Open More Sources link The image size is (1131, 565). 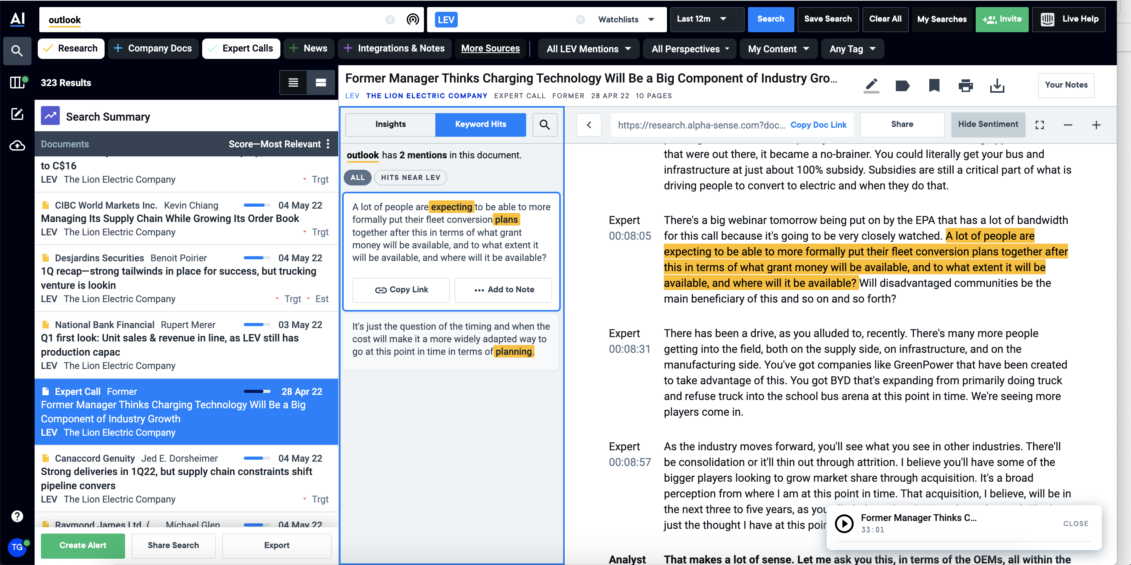tap(490, 49)
